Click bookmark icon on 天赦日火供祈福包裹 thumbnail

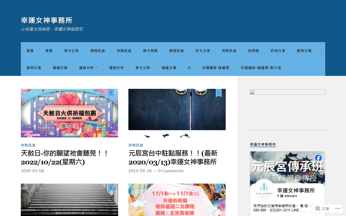(111, 93)
